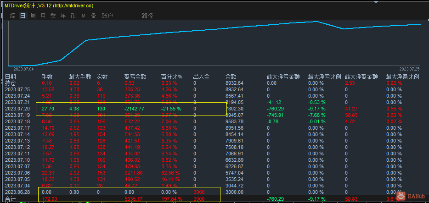
Task: Click the 百分比% column header
Action: [x=171, y=77]
